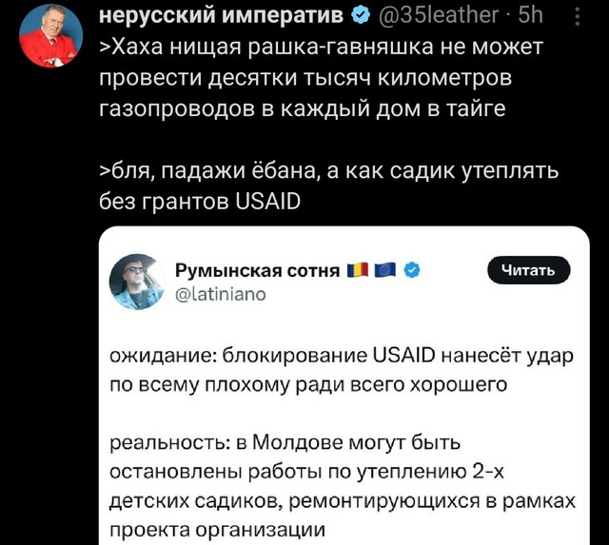The image size is (609, 545).
Task: Open the quoted paragraph starting with ожидание
Action: click(x=343, y=370)
